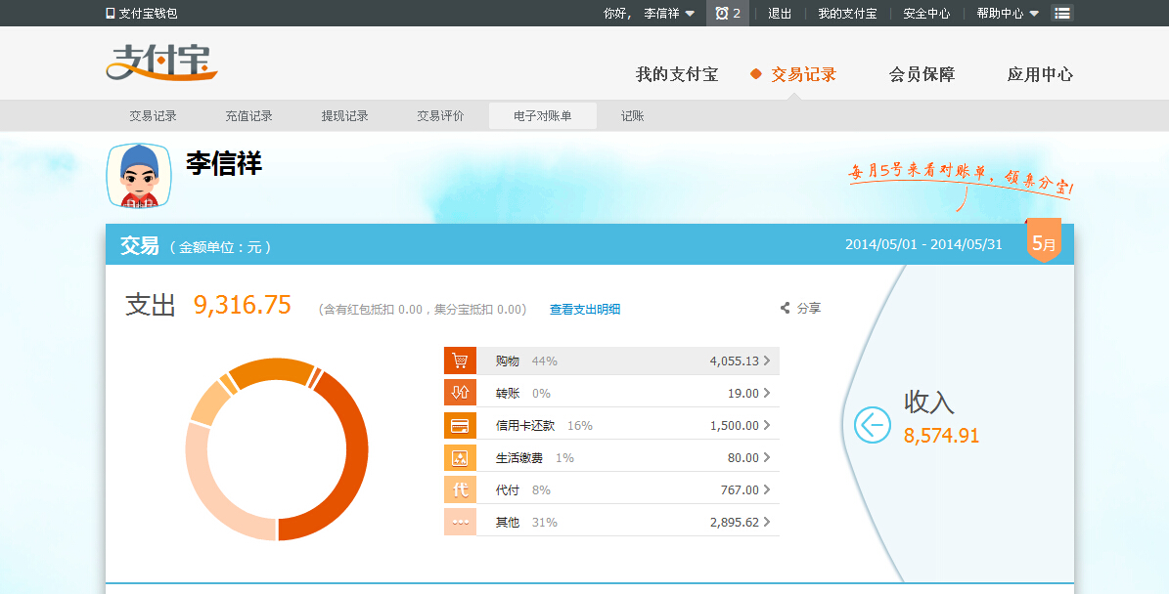Click the 其他 ellipsis icon
Image resolution: width=1169 pixels, height=594 pixels.
coord(460,522)
